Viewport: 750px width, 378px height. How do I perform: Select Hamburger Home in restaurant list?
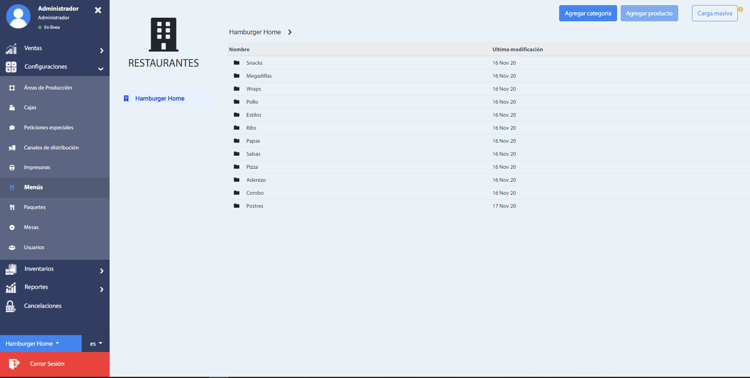pos(160,99)
